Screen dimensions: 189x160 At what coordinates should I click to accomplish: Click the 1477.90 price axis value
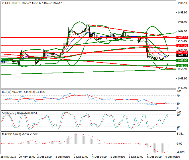point(182,41)
